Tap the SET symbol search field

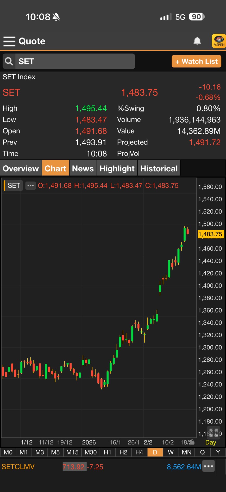point(75,61)
